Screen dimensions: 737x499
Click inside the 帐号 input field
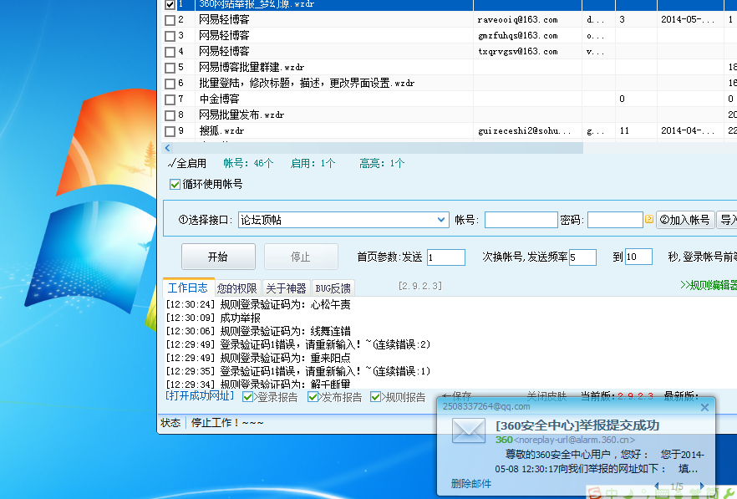pos(521,219)
